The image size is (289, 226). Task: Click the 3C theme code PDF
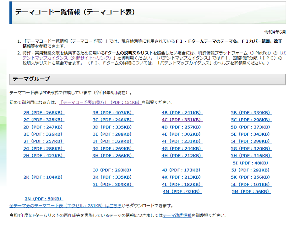coord(113,120)
